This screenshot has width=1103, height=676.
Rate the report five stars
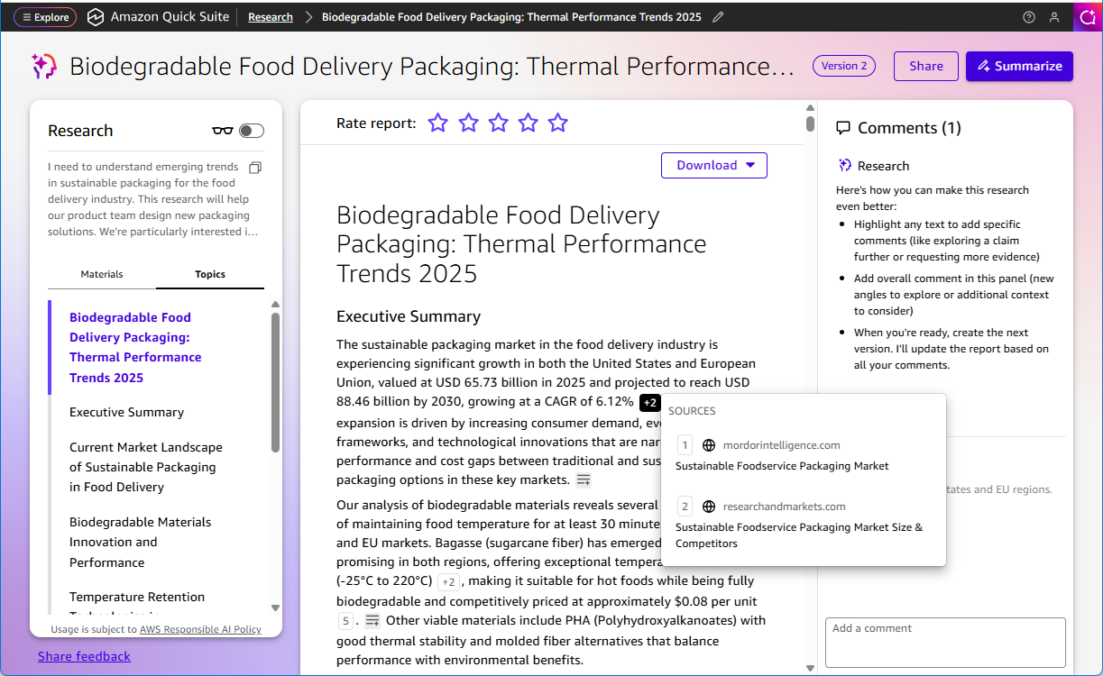coord(558,123)
